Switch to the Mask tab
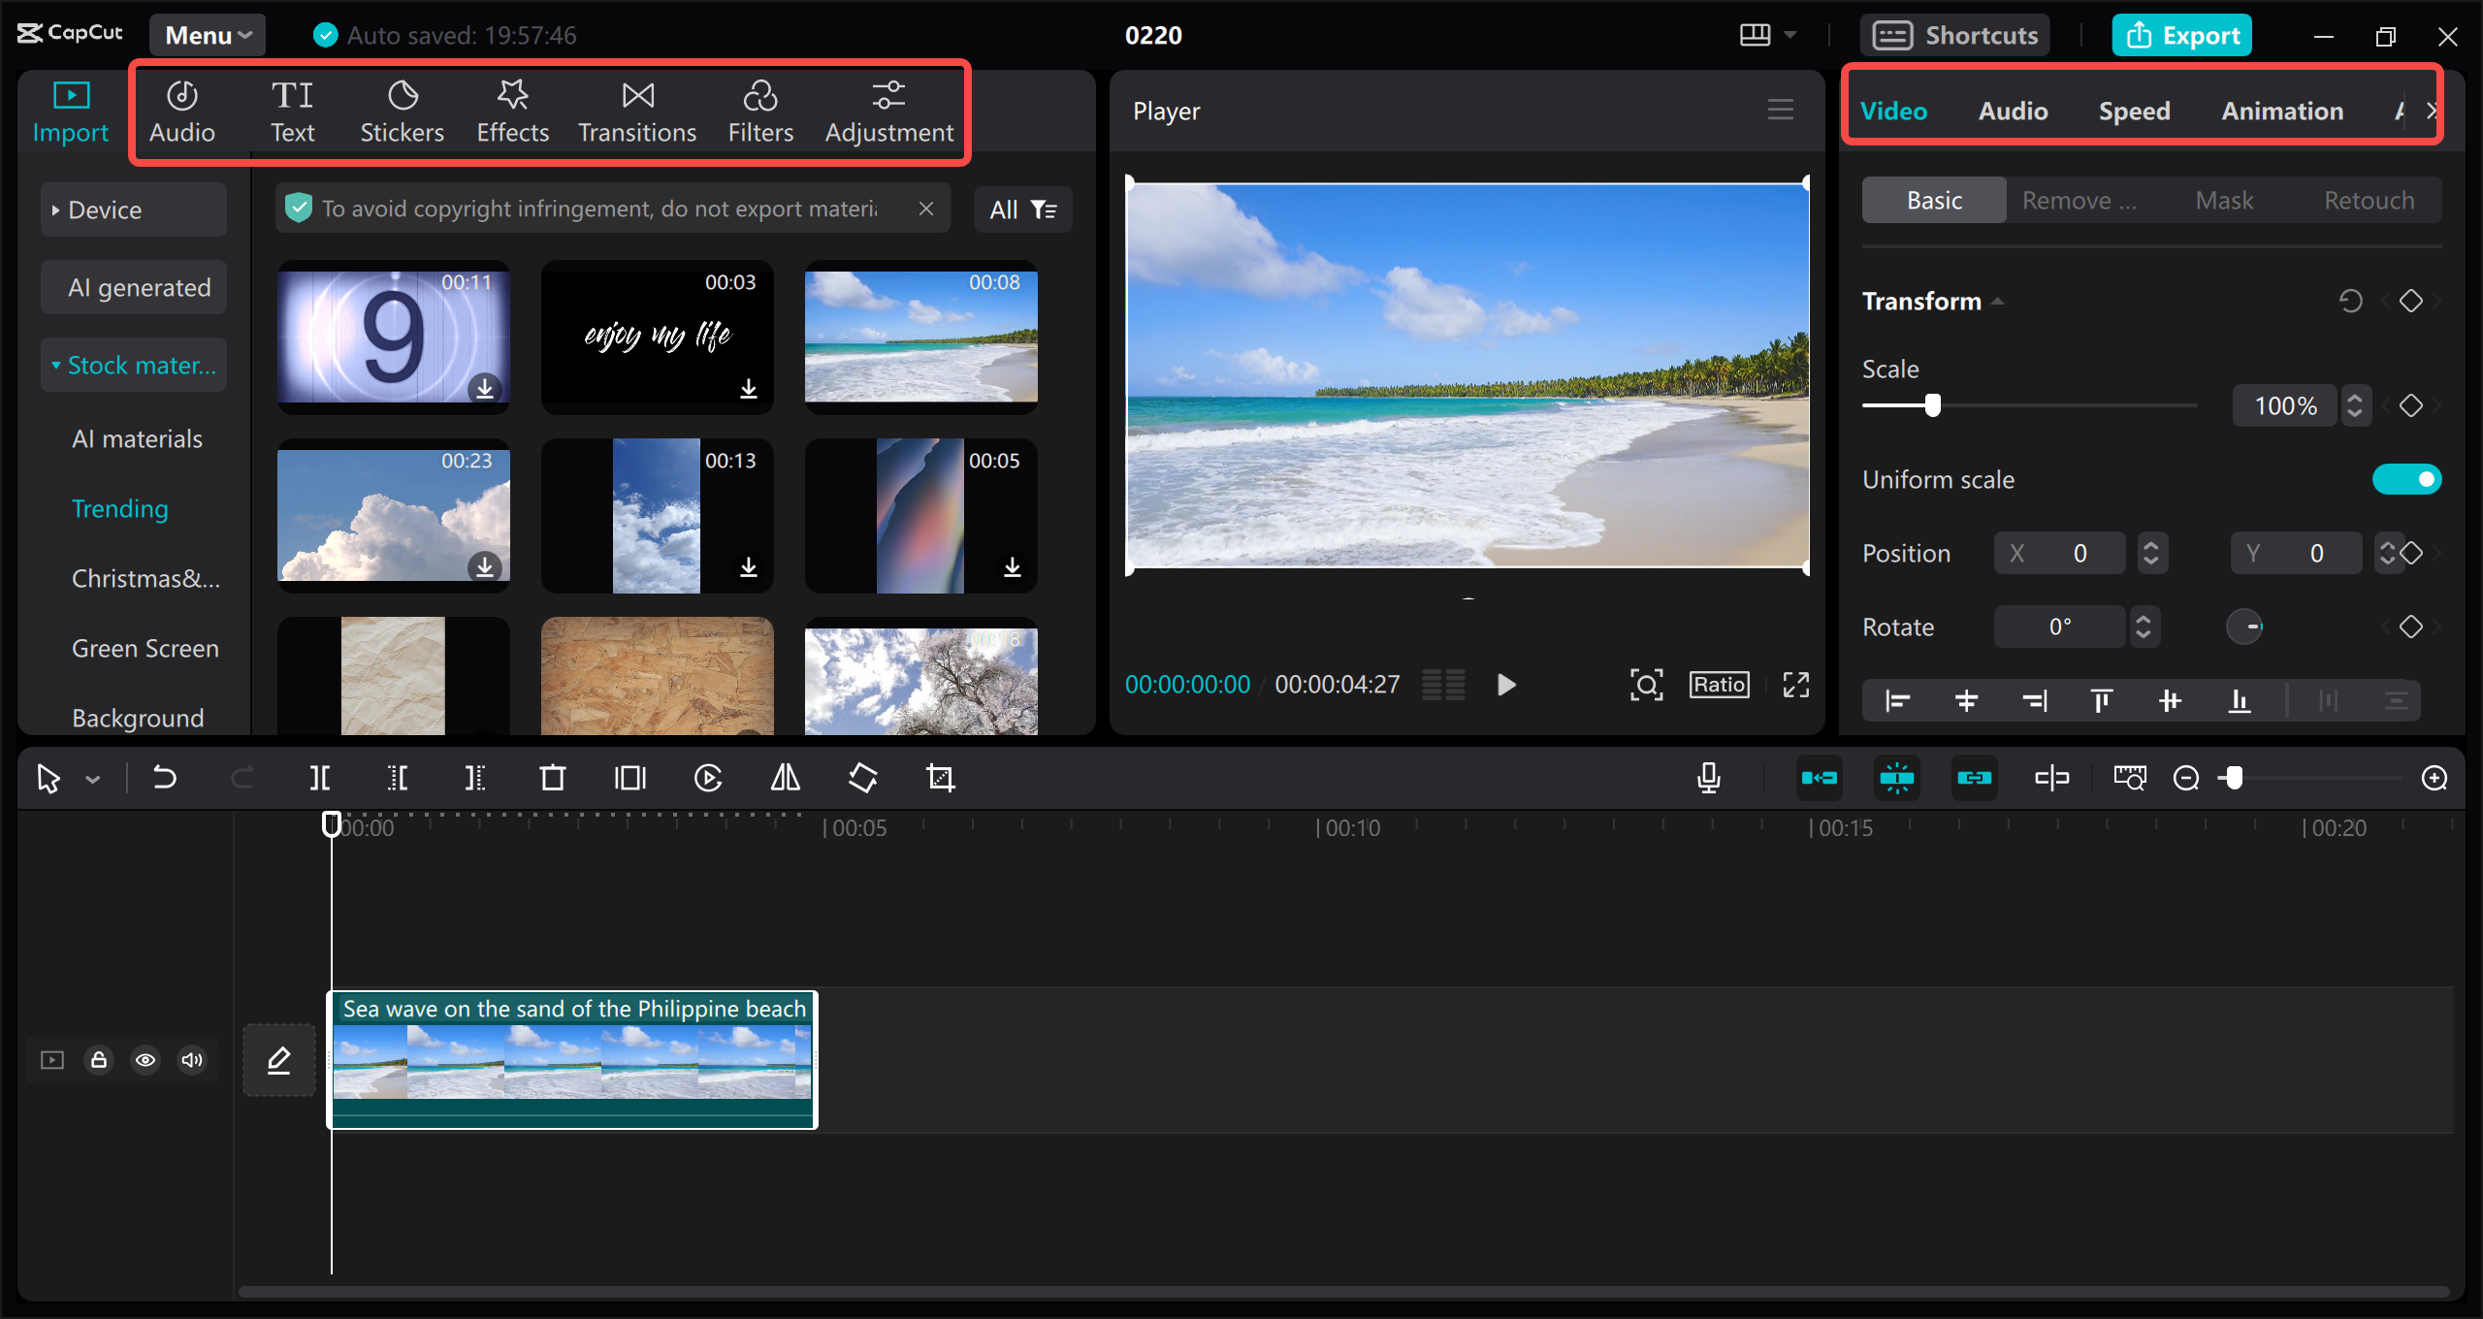 pyautogui.click(x=2225, y=200)
